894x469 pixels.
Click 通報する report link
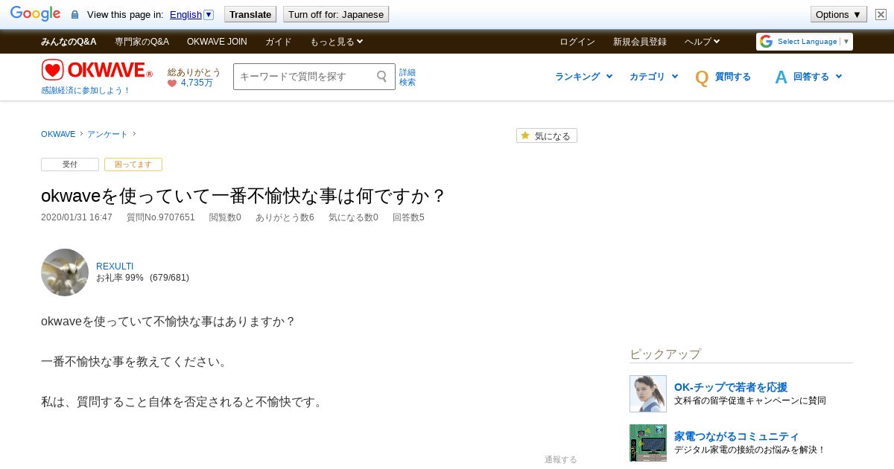pyautogui.click(x=561, y=459)
